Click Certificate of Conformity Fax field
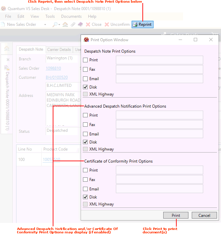221x234 pixels. pyautogui.click(x=160, y=179)
